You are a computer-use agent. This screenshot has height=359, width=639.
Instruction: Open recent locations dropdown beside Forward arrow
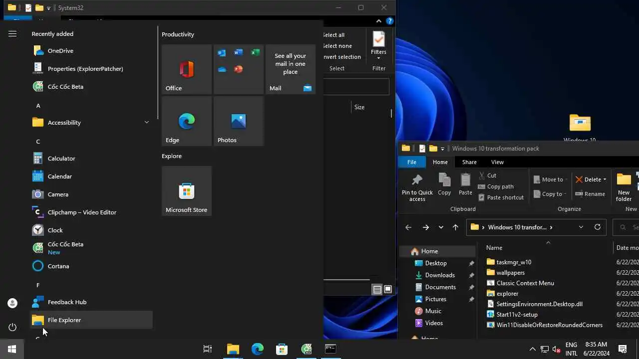(x=441, y=227)
